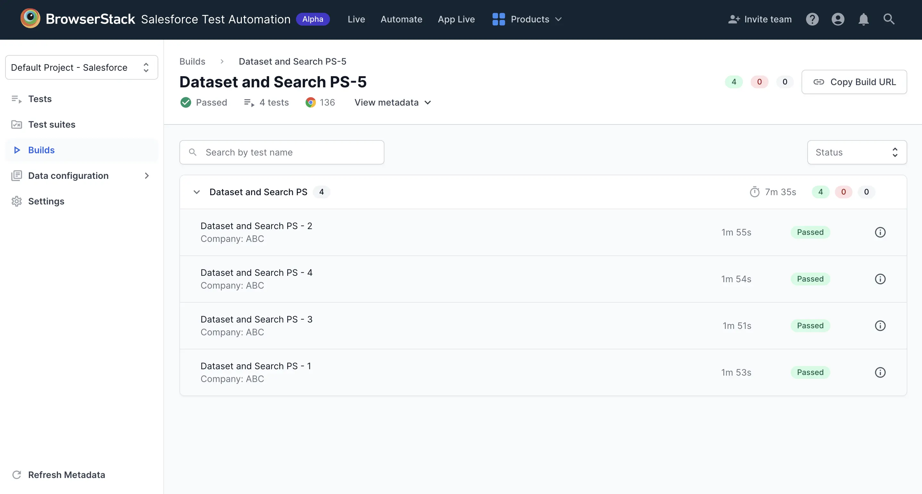The image size is (922, 494).
Task: Click the 7m 35s total duration
Action: pos(781,192)
